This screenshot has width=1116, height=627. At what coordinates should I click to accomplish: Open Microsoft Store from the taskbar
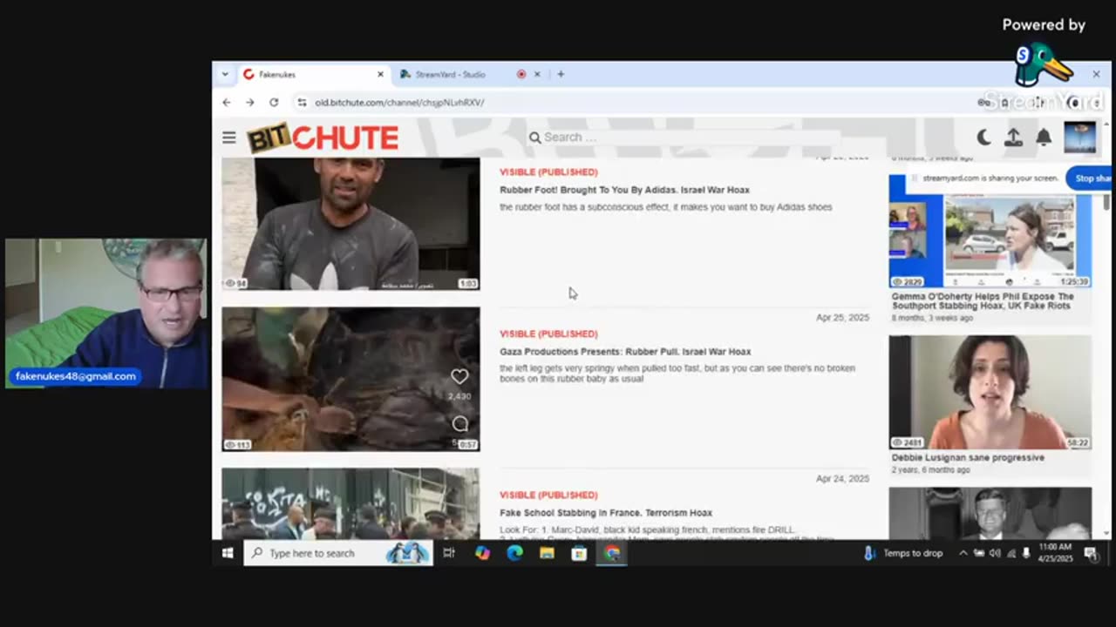(579, 553)
